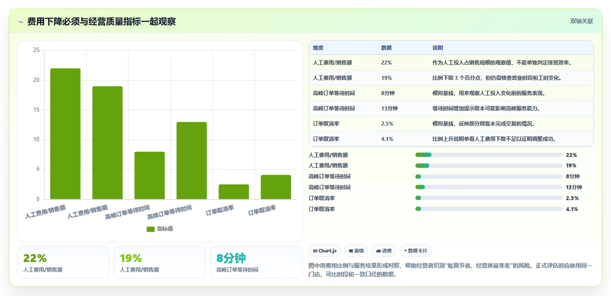The width and height of the screenshot is (611, 296).
Task: Click the y-axis tick label 25
Action: pyautogui.click(x=36, y=51)
